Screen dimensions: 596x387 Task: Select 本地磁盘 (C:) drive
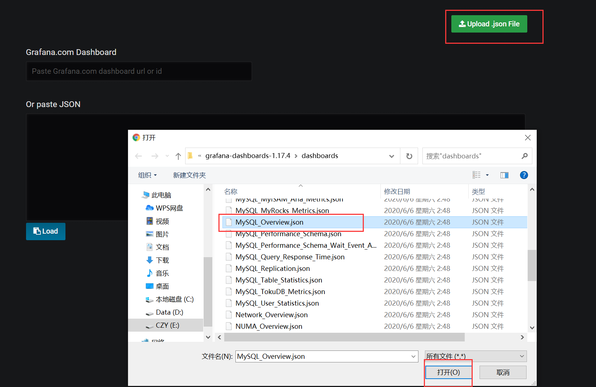point(170,299)
